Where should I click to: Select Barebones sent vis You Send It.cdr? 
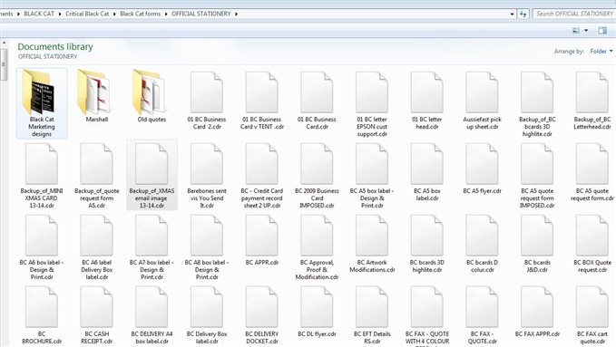[207, 176]
